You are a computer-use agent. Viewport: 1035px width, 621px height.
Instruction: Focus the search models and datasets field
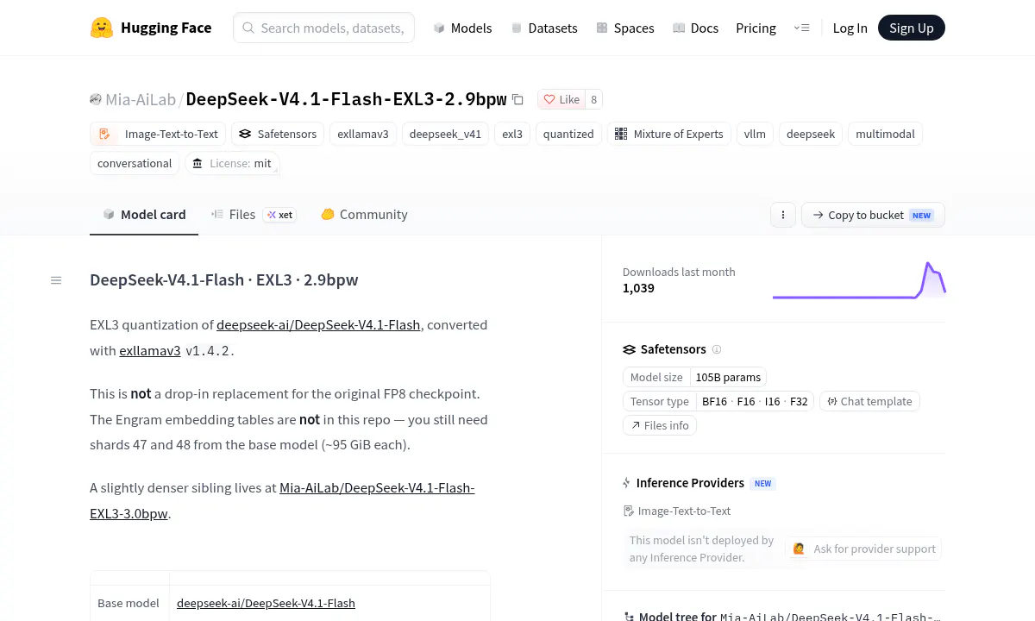point(323,28)
